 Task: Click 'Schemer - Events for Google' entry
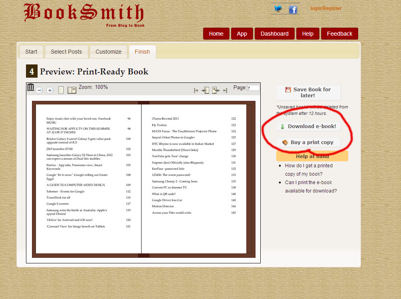click(x=65, y=191)
